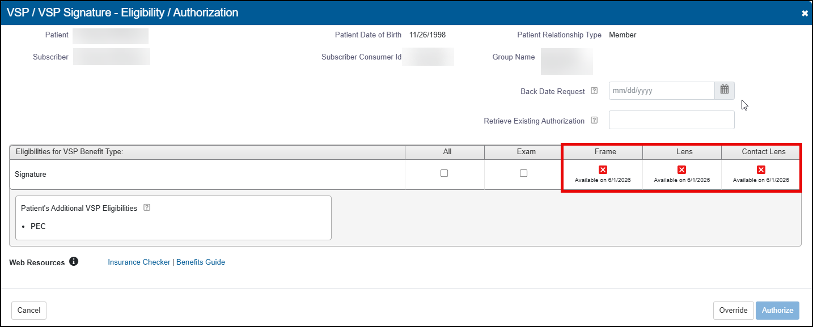
Task: Close the Eligibility / Authorization dialog
Action: pyautogui.click(x=804, y=13)
